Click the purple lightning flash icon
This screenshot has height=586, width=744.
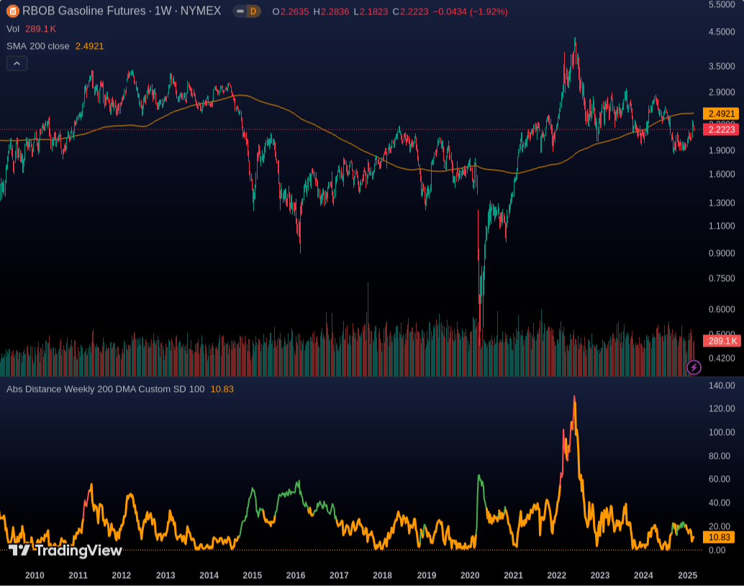coord(694,367)
